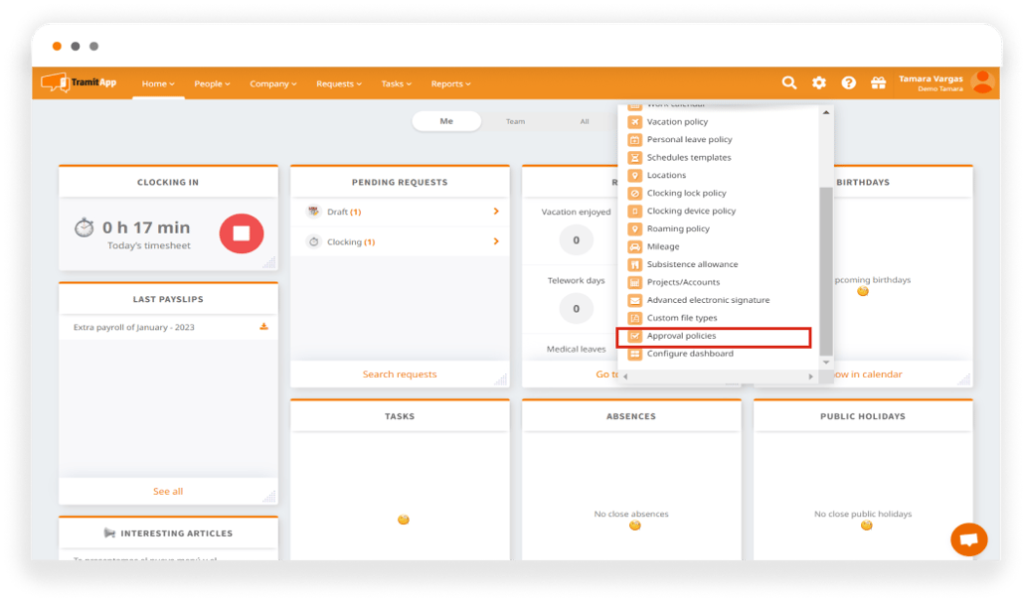The width and height of the screenshot is (1026, 602).
Task: Switch to the Me view
Action: (446, 120)
